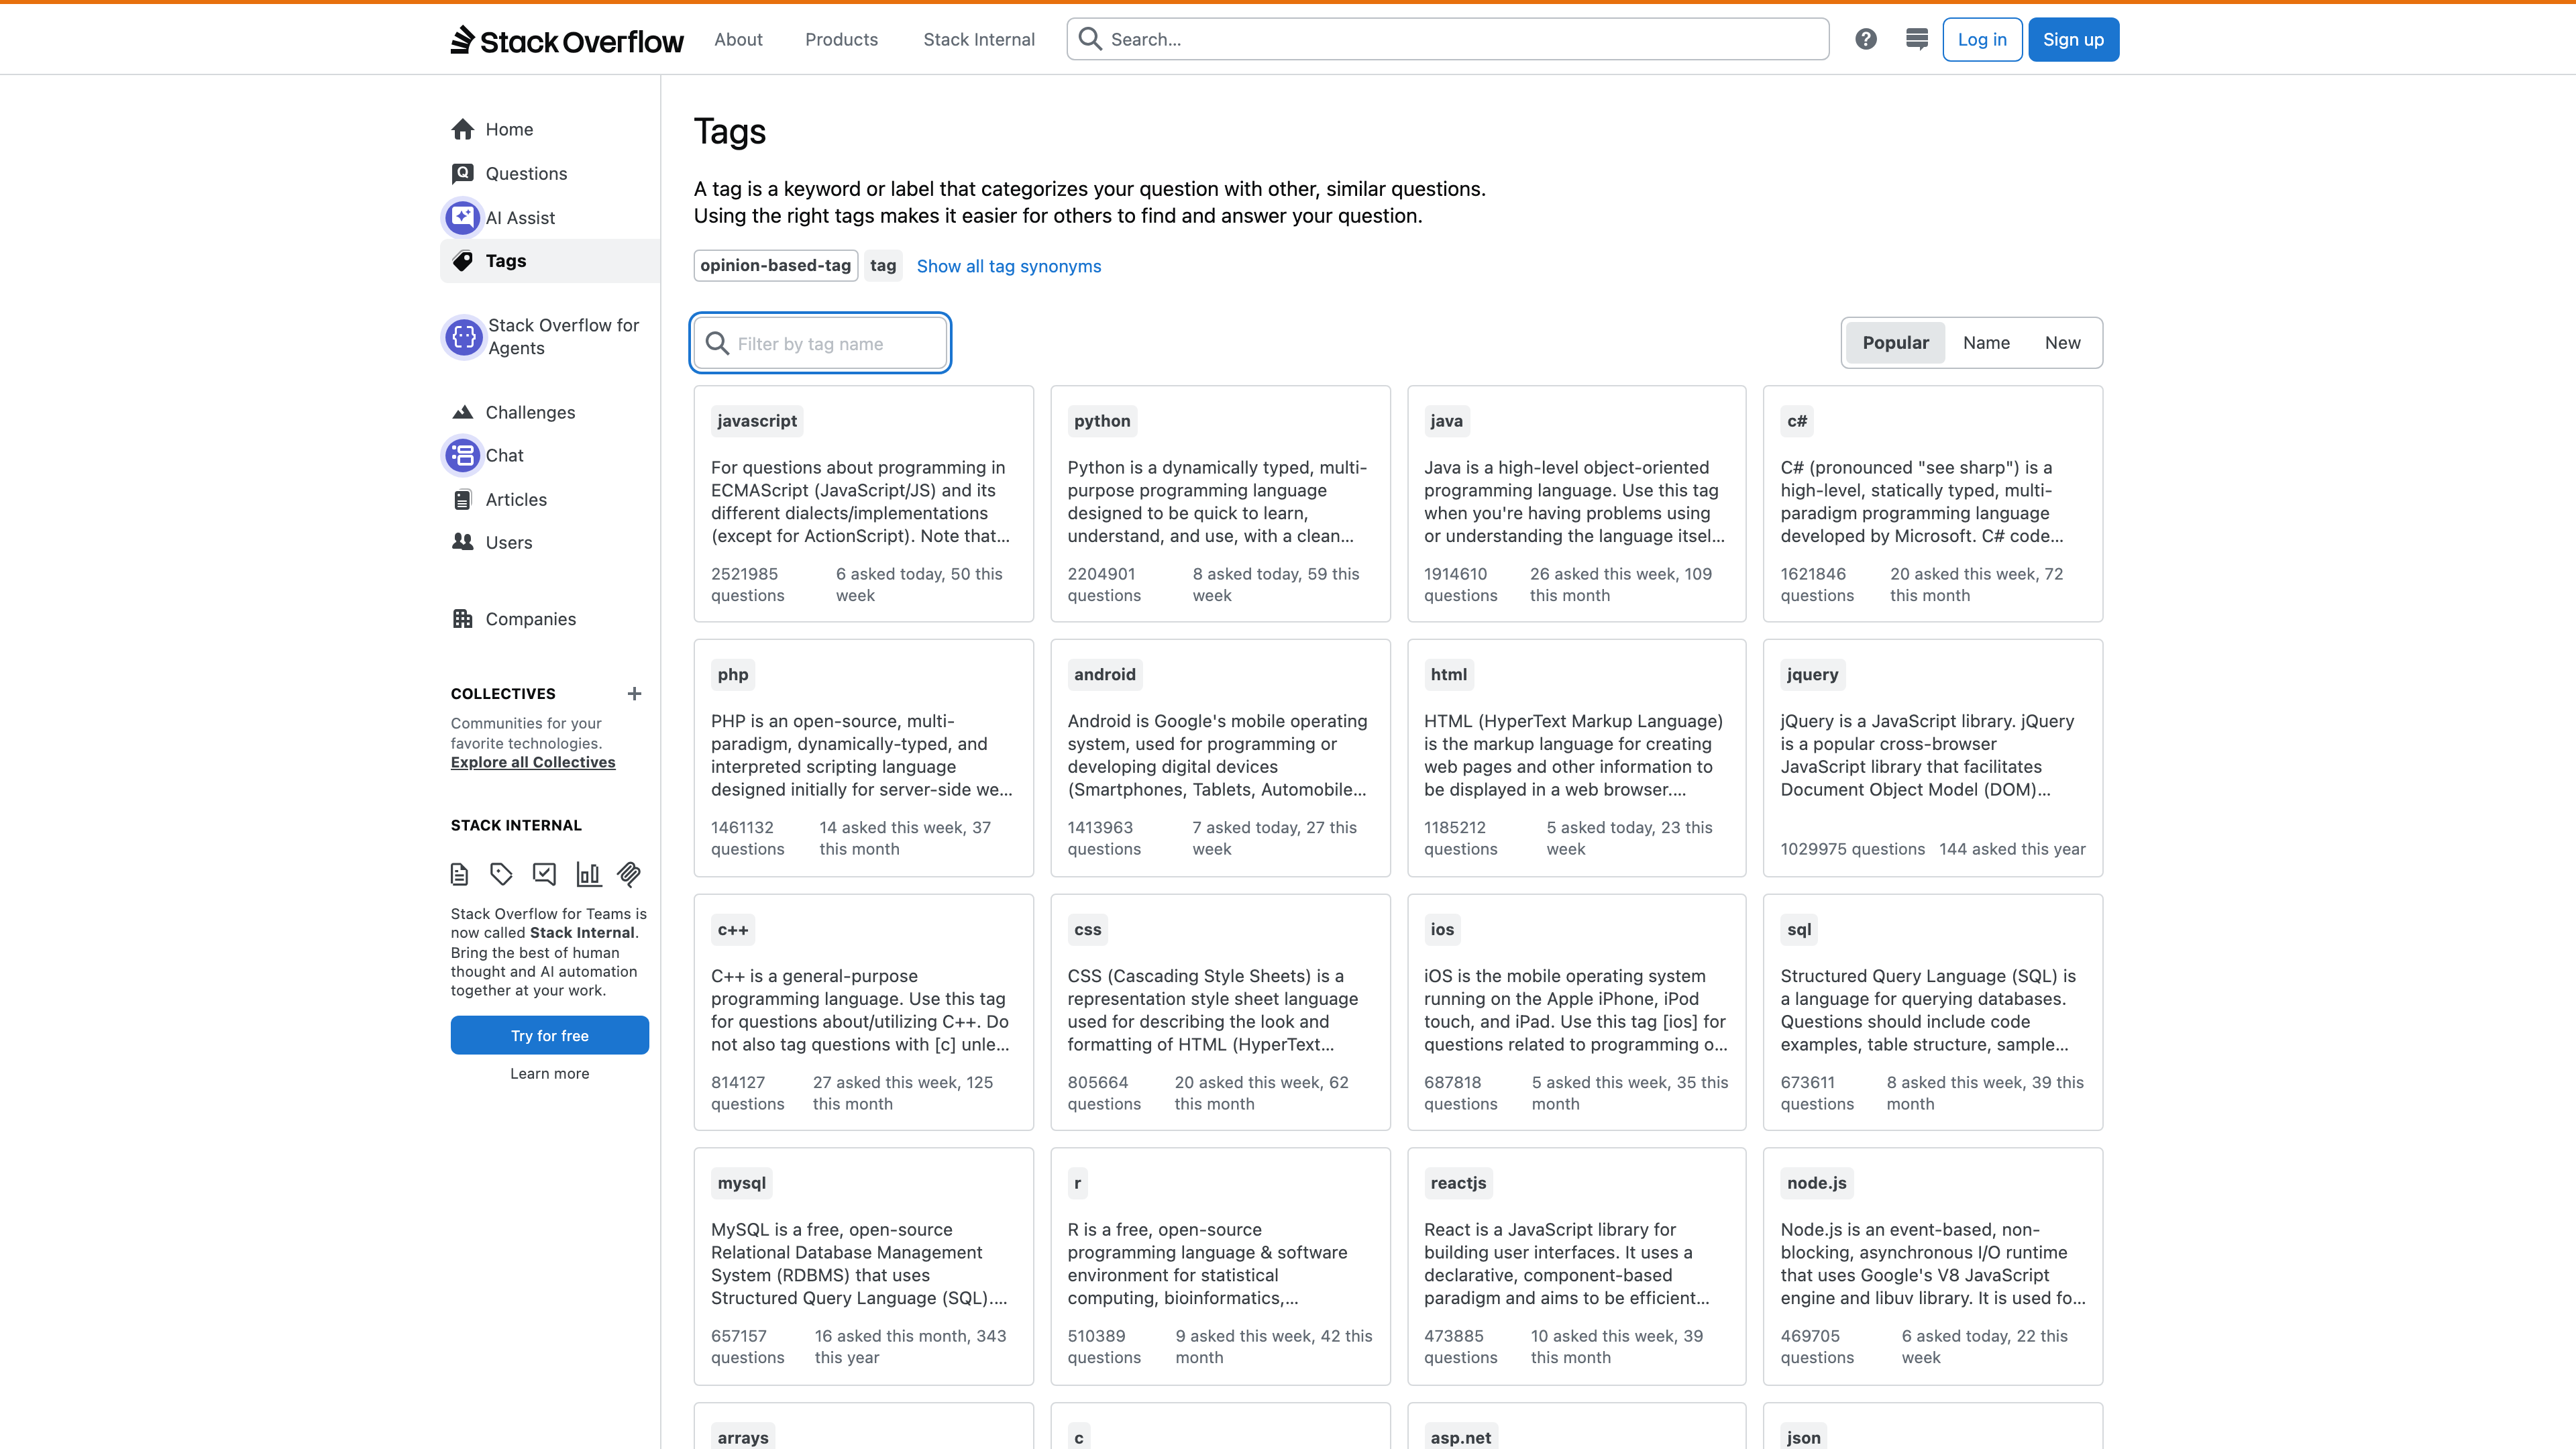Click the Stack Overflow logo
The image size is (2576, 1449).
pos(567,40)
